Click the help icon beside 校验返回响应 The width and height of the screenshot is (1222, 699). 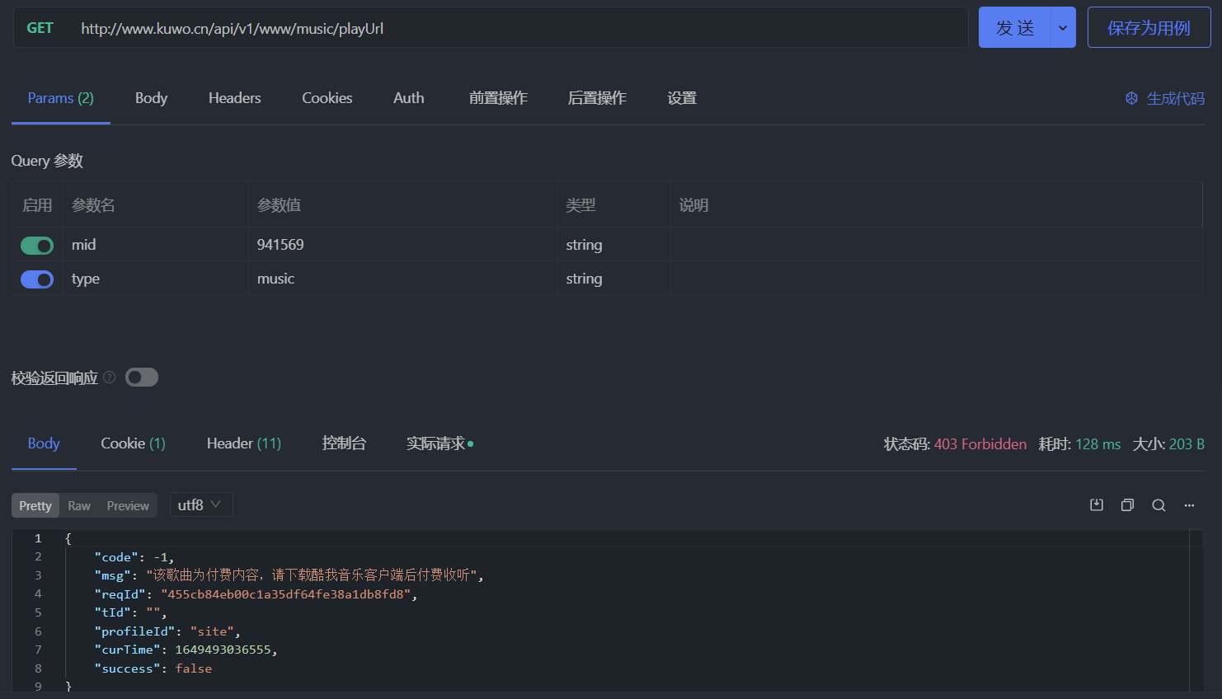[x=109, y=378]
